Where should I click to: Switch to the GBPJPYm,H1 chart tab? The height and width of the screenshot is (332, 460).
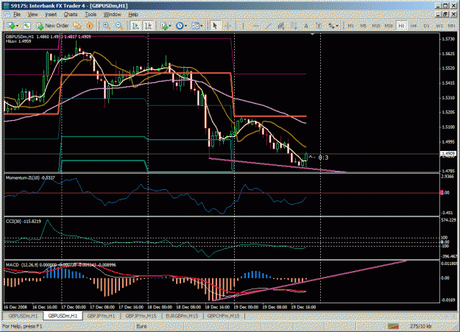[x=102, y=316]
